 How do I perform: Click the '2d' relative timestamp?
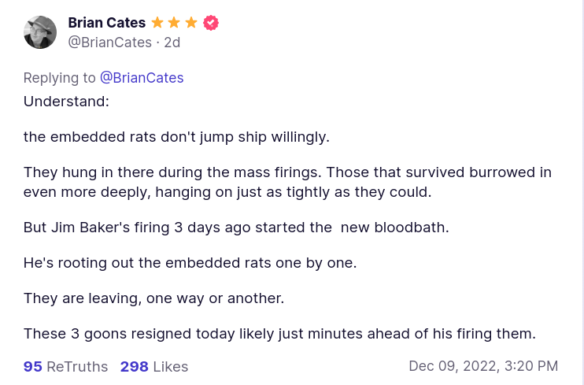[x=172, y=43]
